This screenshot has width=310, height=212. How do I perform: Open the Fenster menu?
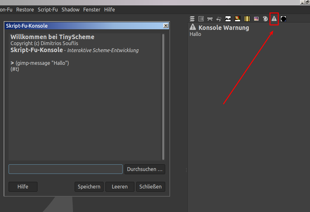91,10
